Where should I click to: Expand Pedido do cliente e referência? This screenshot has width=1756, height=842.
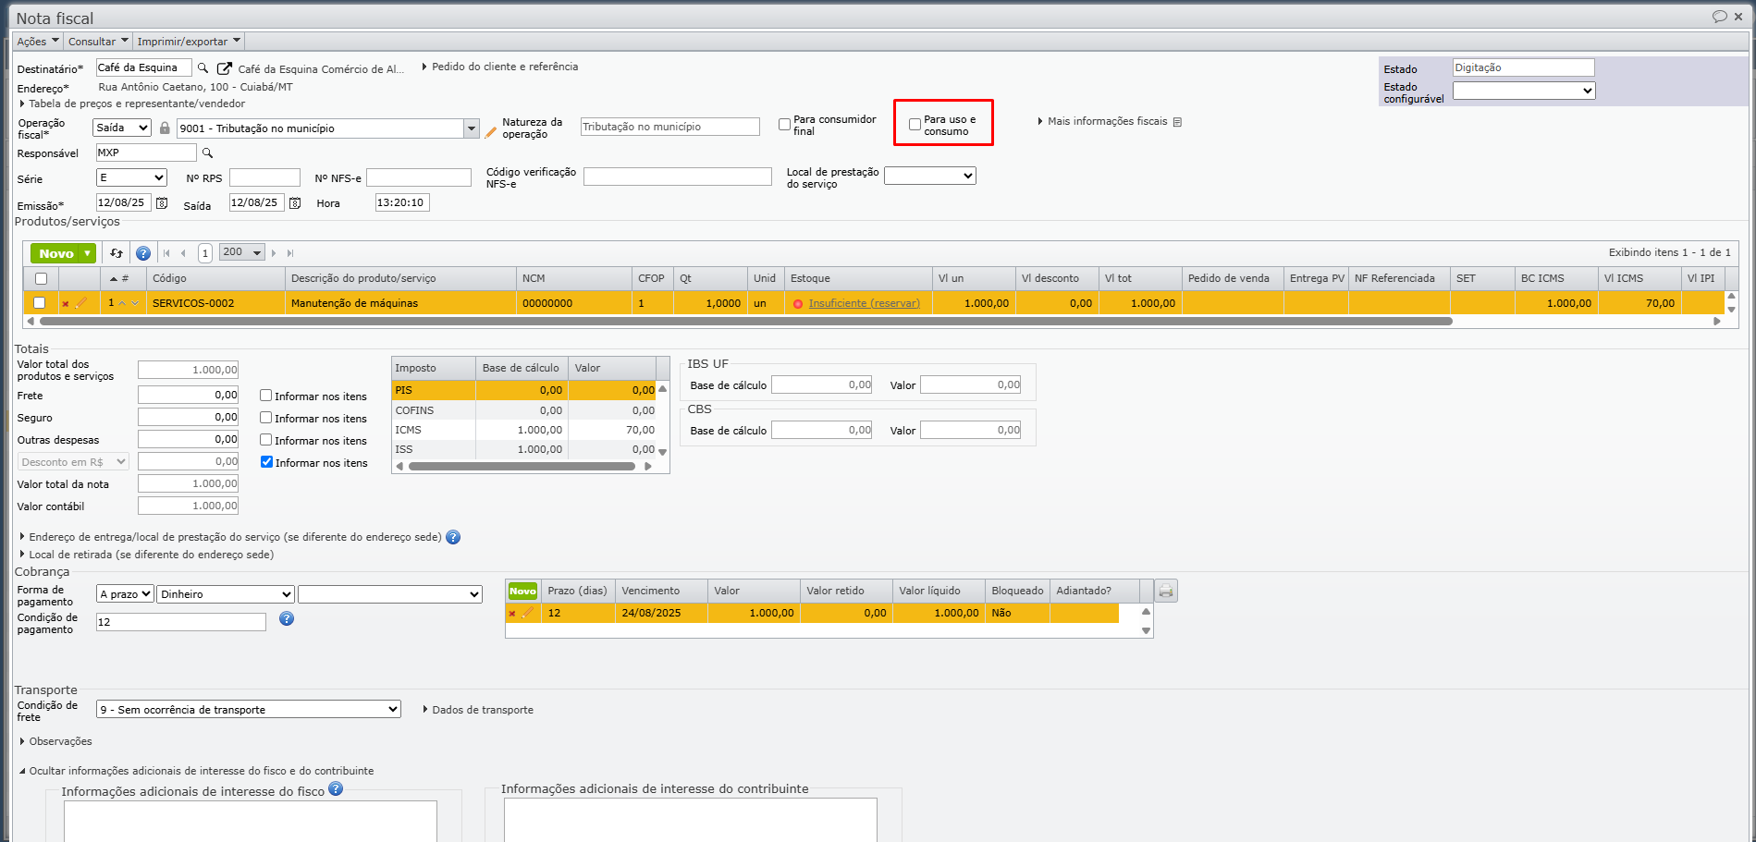point(500,67)
